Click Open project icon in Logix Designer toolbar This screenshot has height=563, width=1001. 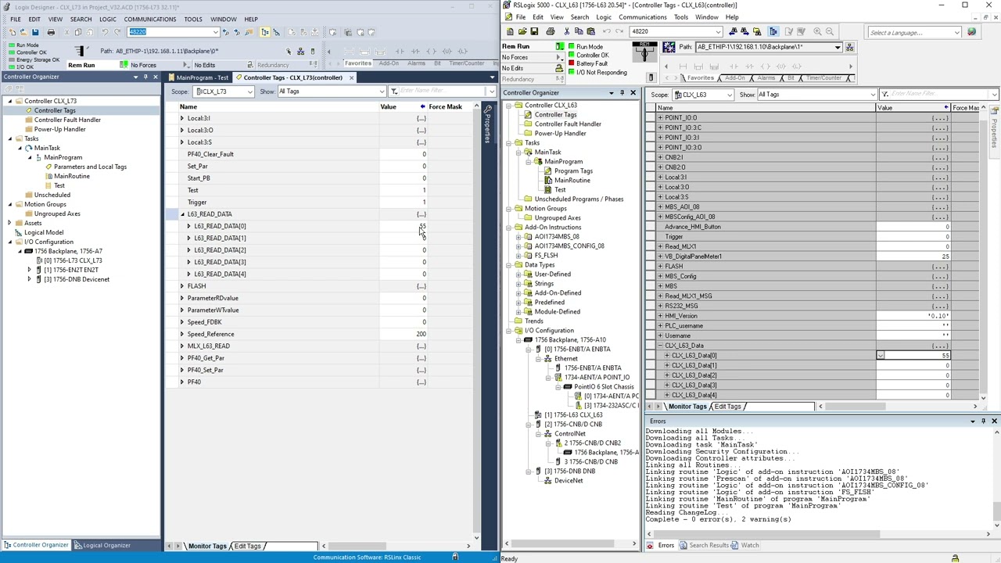23,32
